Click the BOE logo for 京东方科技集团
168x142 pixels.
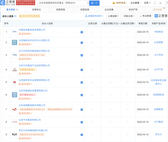14,135
